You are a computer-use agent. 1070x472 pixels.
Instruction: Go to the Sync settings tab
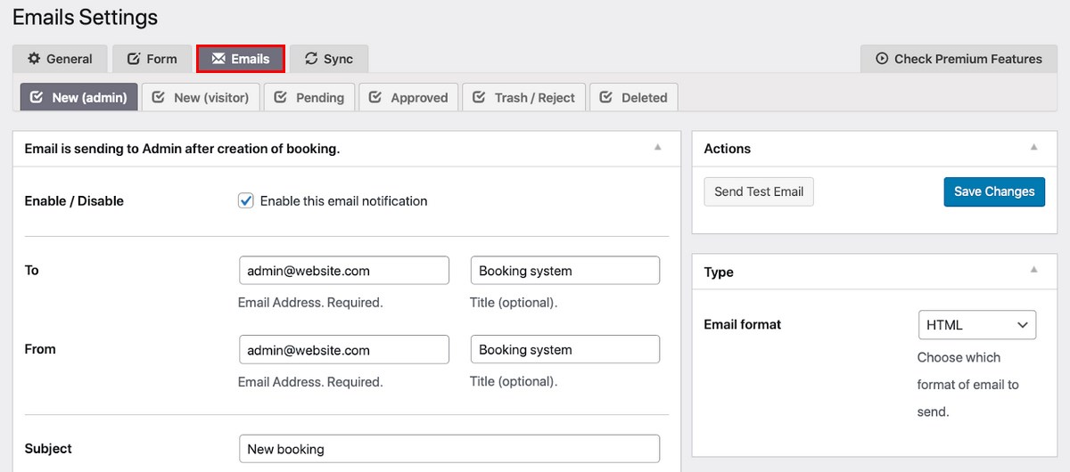[329, 59]
